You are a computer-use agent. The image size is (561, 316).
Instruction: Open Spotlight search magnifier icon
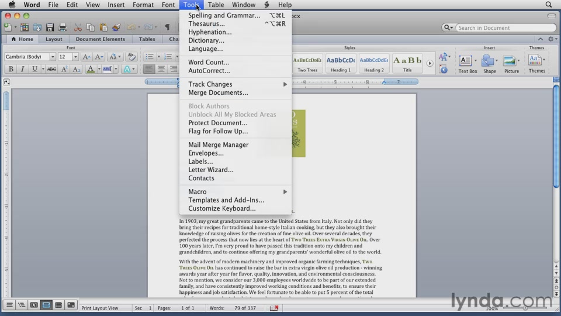tap(549, 5)
